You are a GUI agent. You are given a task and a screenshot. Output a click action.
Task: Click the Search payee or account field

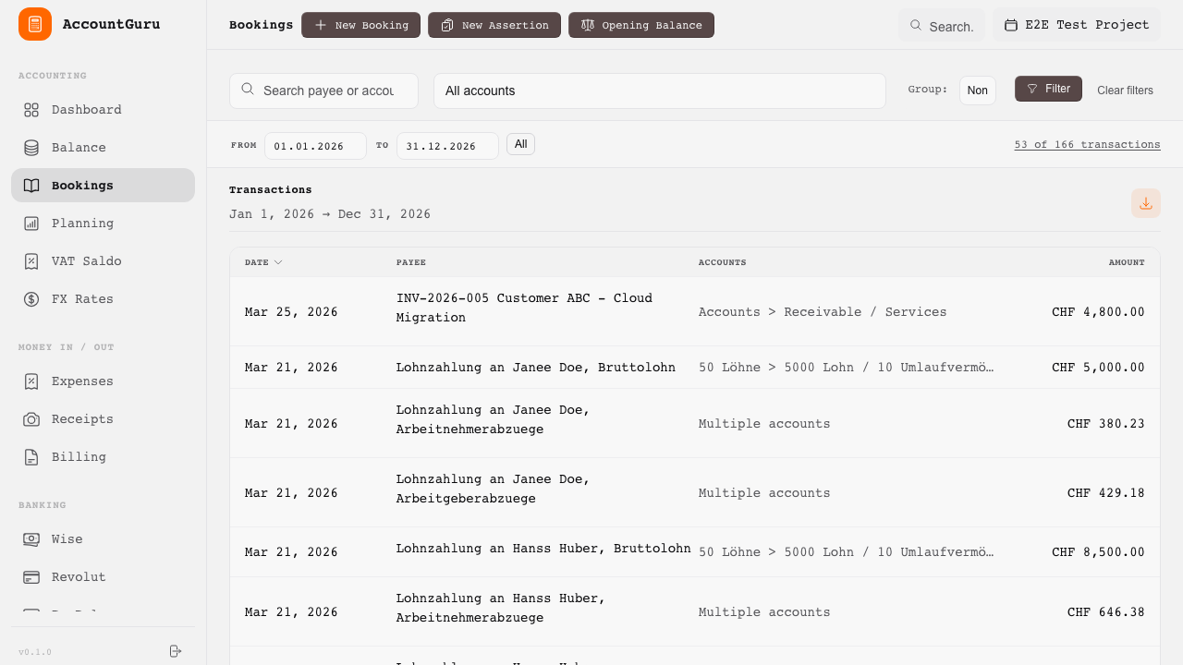click(x=327, y=91)
